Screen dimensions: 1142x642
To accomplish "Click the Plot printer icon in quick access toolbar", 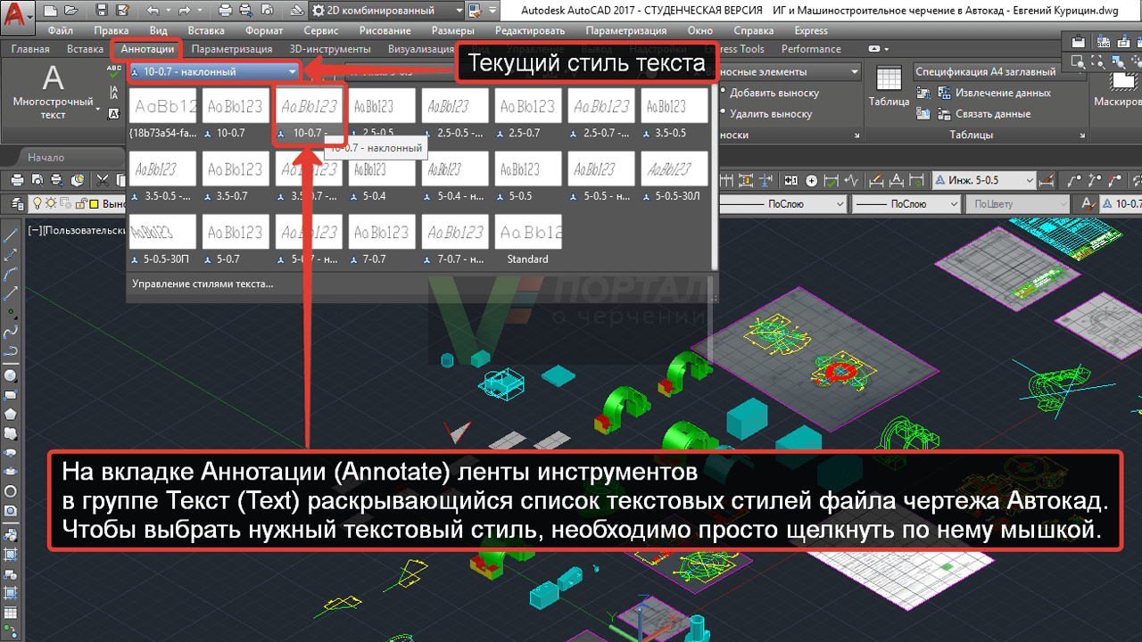I will coord(225,11).
